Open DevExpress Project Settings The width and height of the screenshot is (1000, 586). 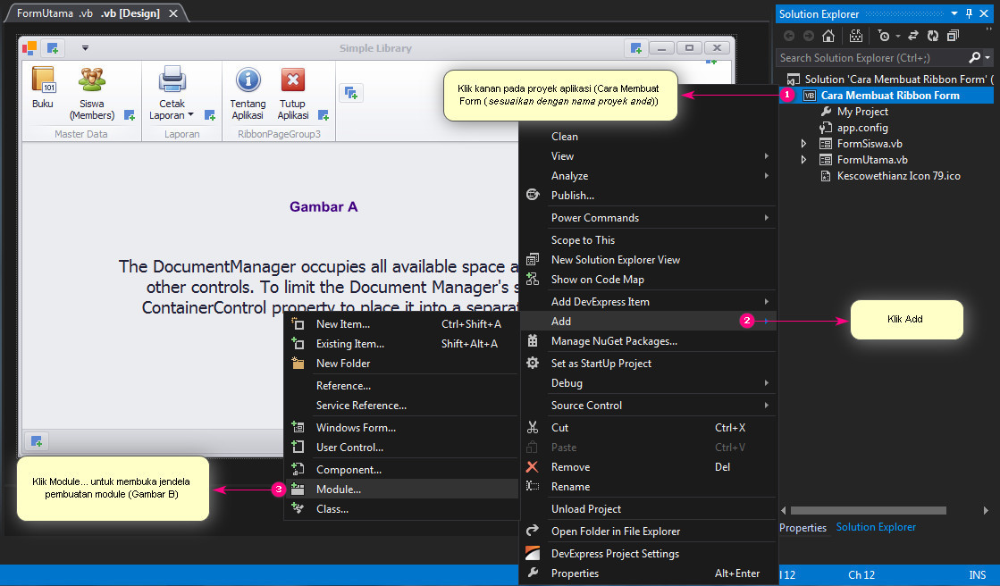[x=649, y=554]
